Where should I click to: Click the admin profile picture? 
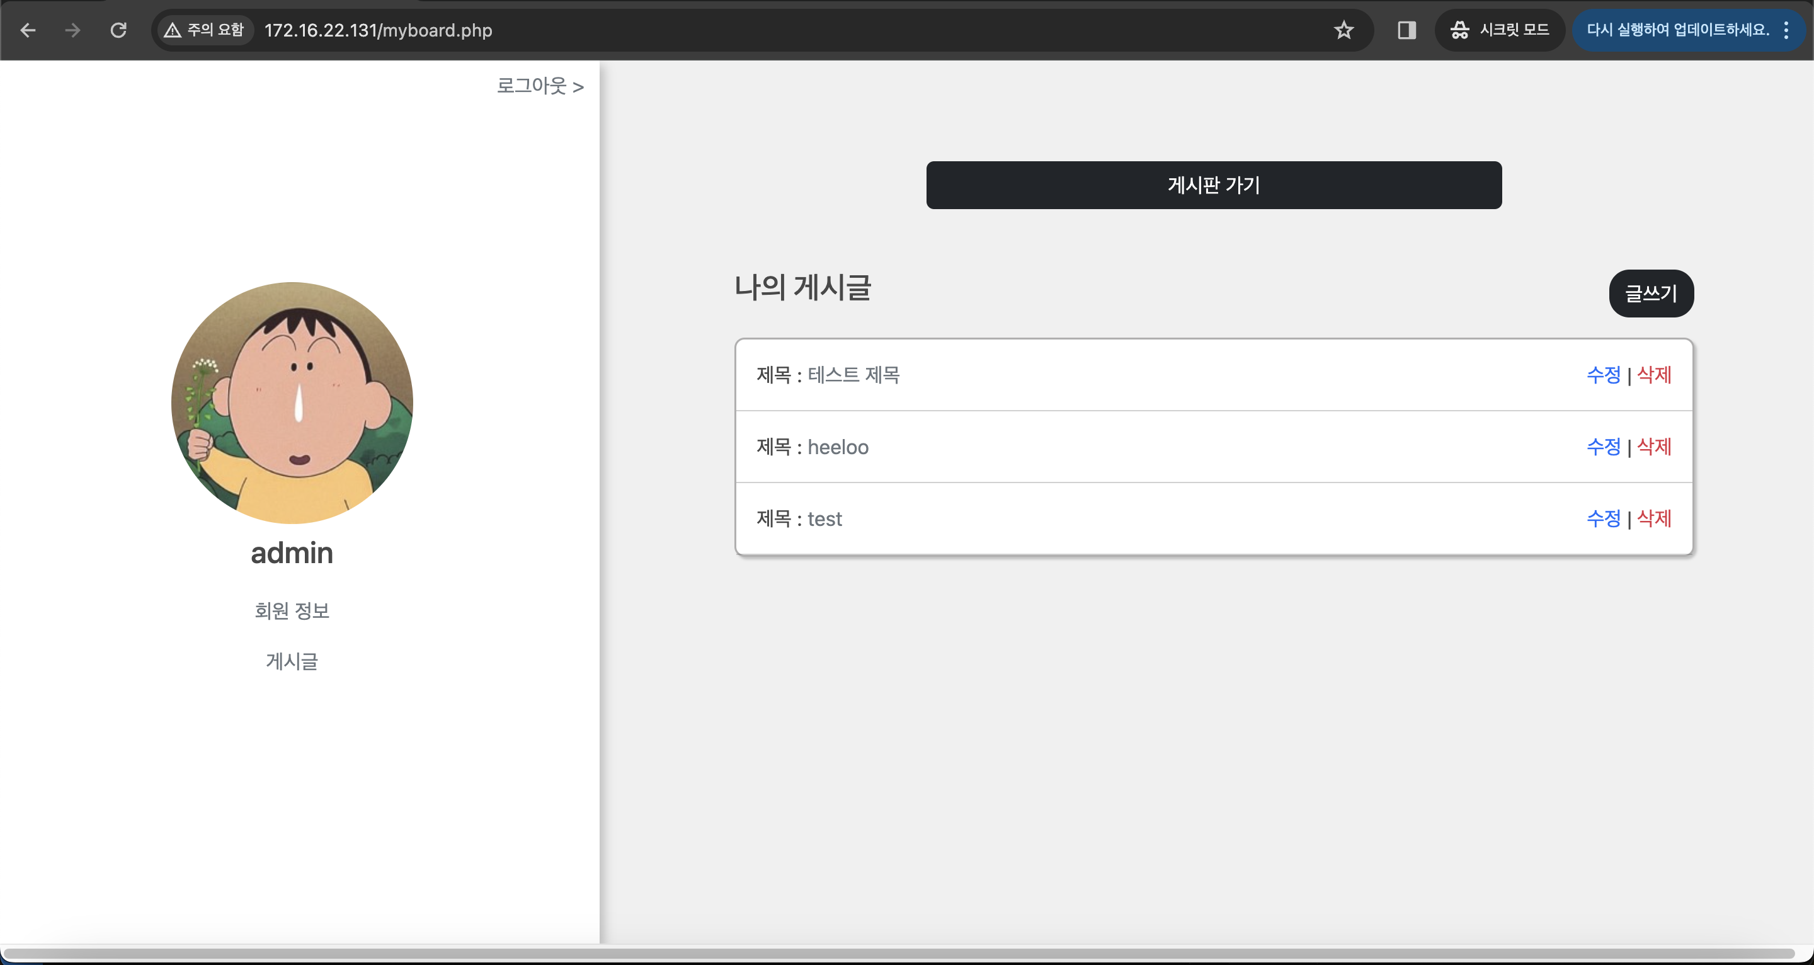292,403
